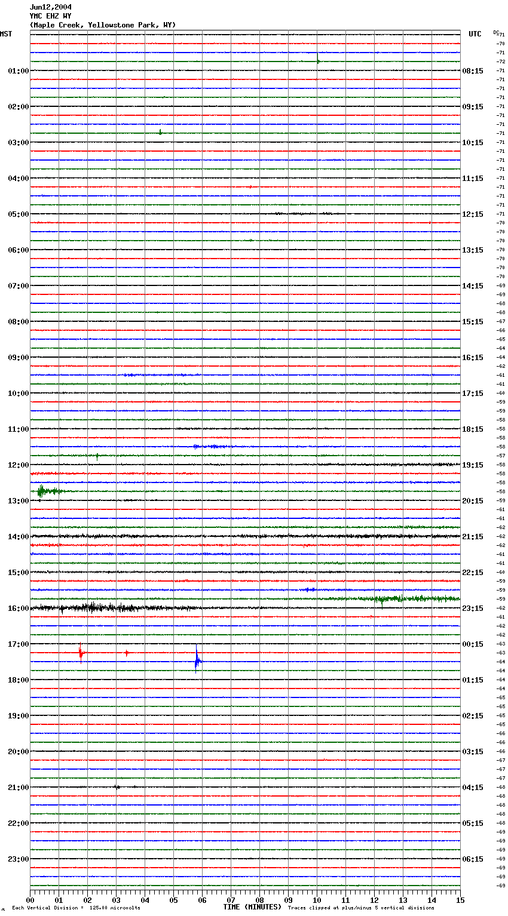Click bottom axis minute tick label 12
This screenshot has height=916, width=508.
click(x=374, y=900)
